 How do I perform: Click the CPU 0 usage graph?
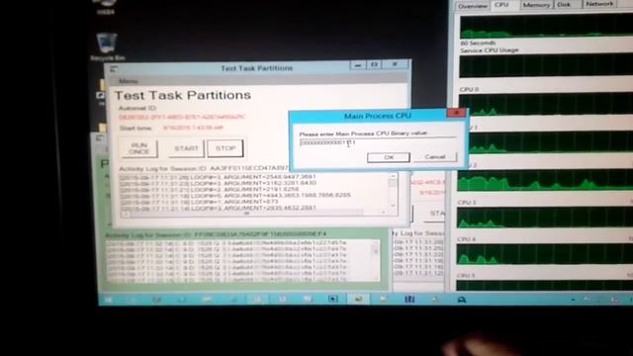coord(546,105)
